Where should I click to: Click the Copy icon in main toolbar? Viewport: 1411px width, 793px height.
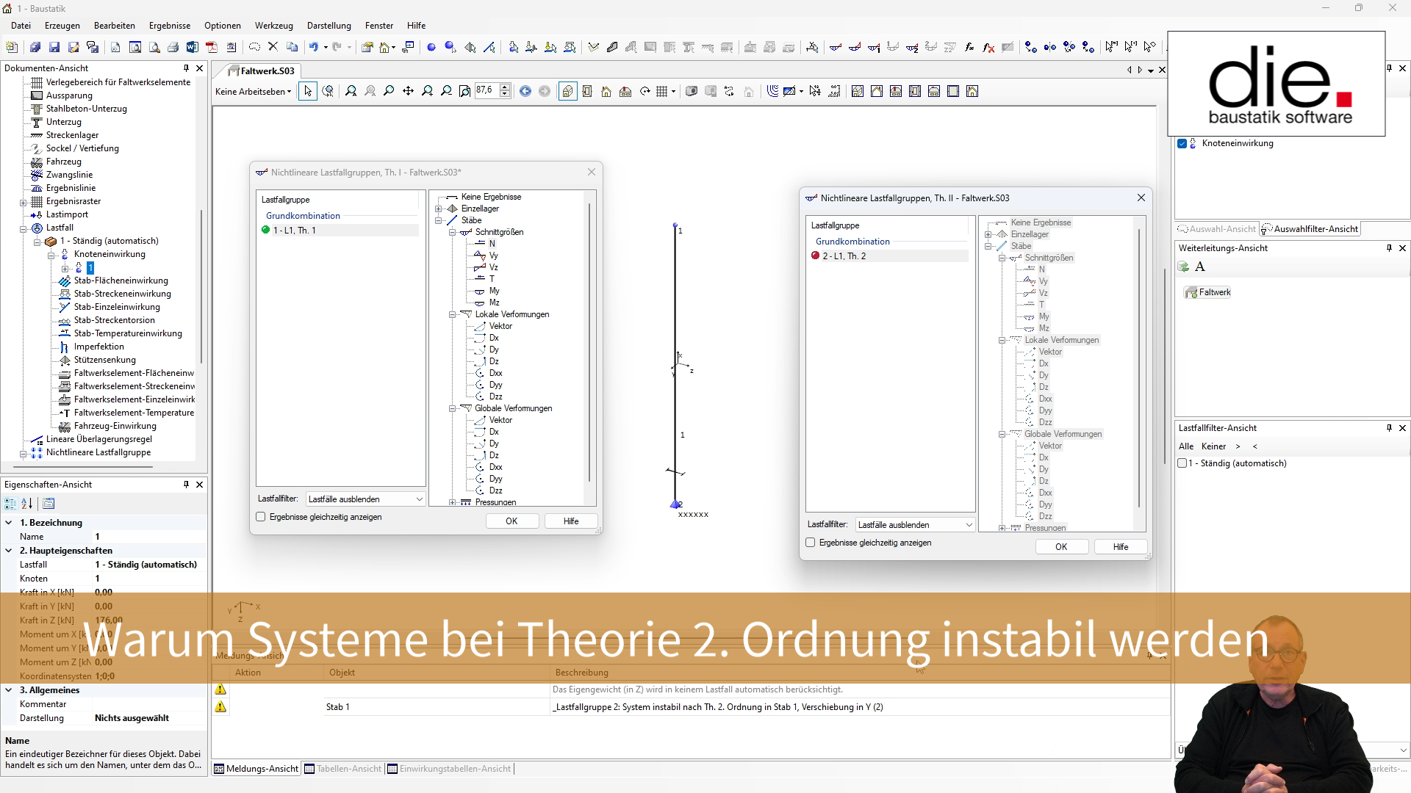[292, 47]
